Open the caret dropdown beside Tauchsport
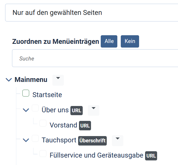178x165 pixels. [x=118, y=141]
